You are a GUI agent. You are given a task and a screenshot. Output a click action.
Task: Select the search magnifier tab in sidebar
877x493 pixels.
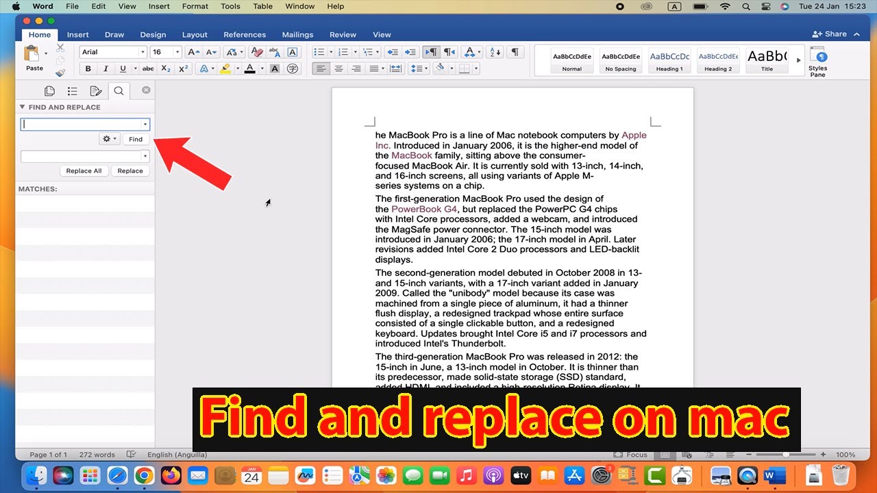[119, 91]
